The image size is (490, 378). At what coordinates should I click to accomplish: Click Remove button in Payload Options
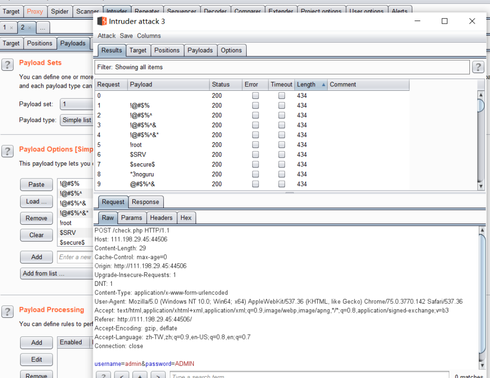36,218
